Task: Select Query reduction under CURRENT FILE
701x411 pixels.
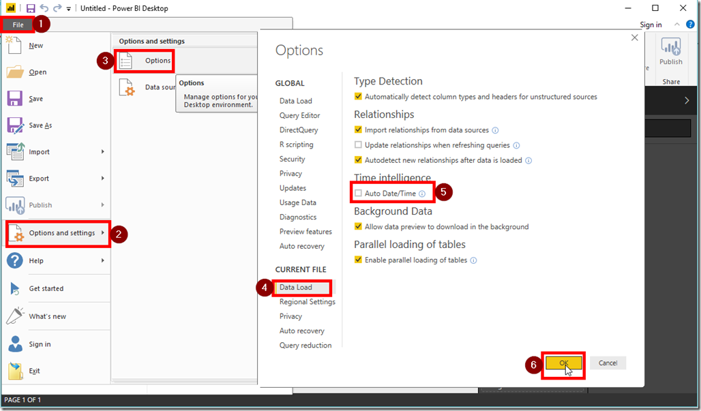Action: coord(305,346)
